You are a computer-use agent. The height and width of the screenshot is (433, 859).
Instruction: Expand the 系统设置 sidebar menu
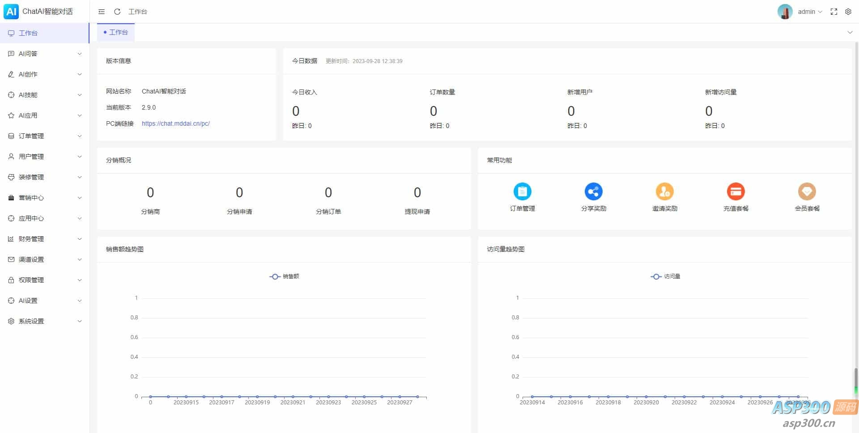(x=45, y=321)
